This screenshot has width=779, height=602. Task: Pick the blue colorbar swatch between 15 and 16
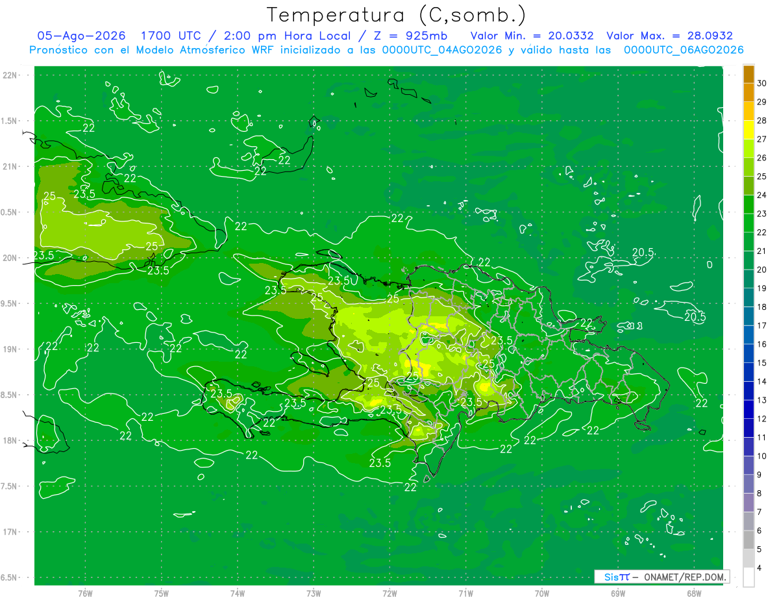point(748,353)
